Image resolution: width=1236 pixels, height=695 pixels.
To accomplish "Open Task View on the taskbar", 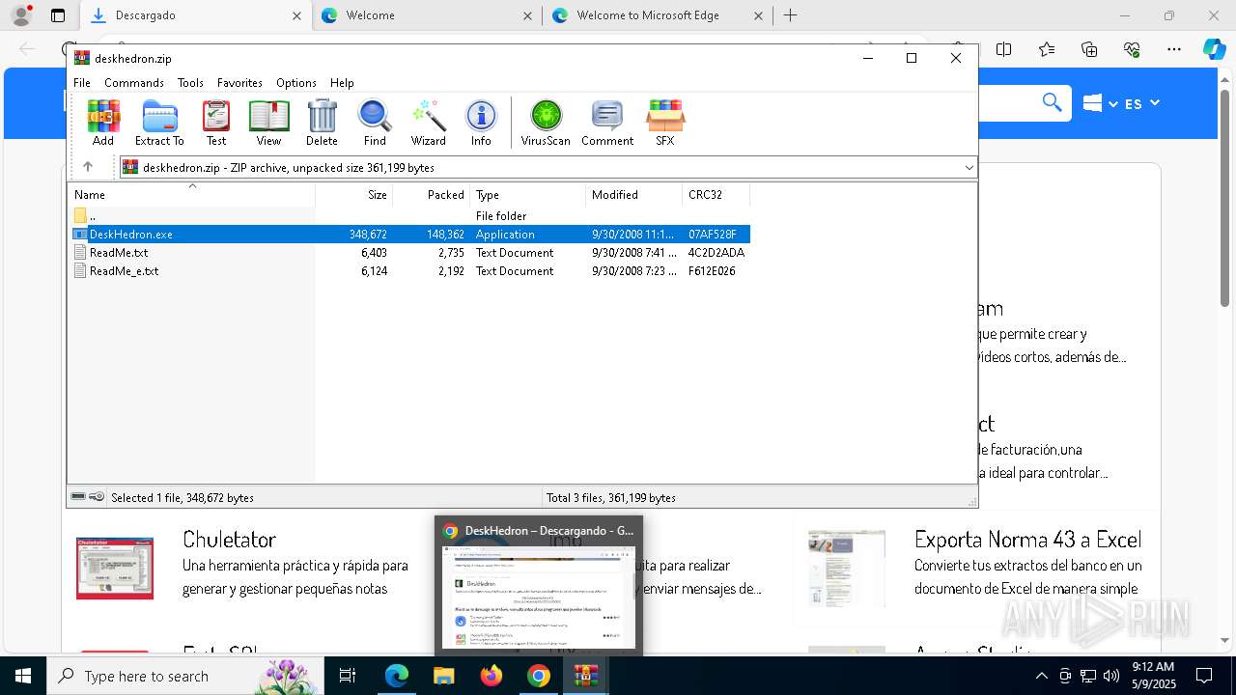I will coord(348,676).
